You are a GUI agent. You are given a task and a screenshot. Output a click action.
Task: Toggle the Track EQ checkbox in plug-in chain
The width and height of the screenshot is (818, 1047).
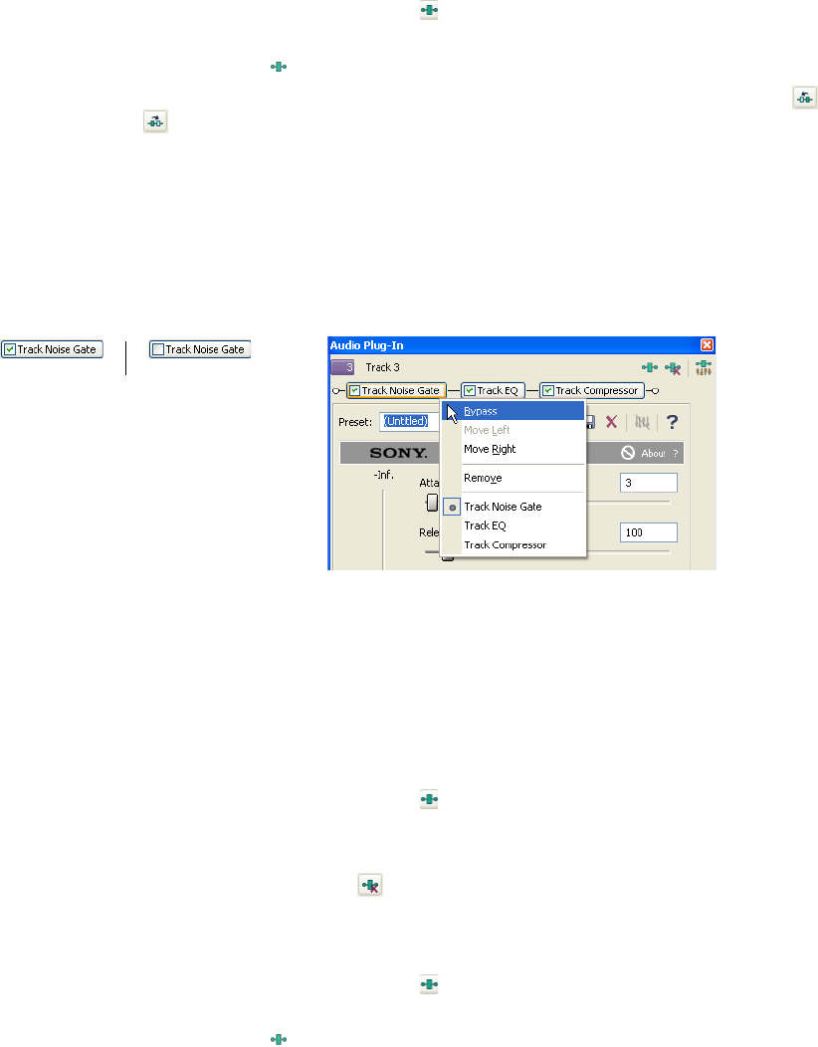click(x=470, y=390)
